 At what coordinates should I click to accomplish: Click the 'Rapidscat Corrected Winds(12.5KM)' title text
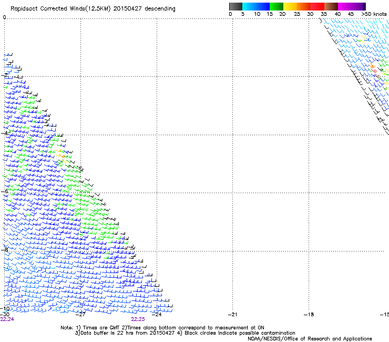pos(60,9)
